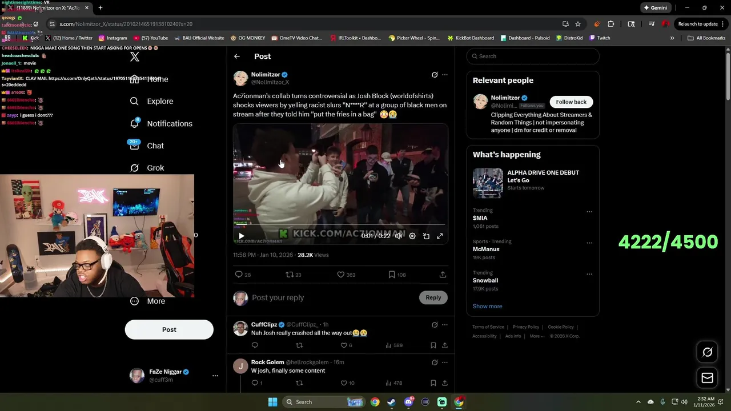Open the floating messages envelope button
The width and height of the screenshot is (731, 411).
(707, 377)
